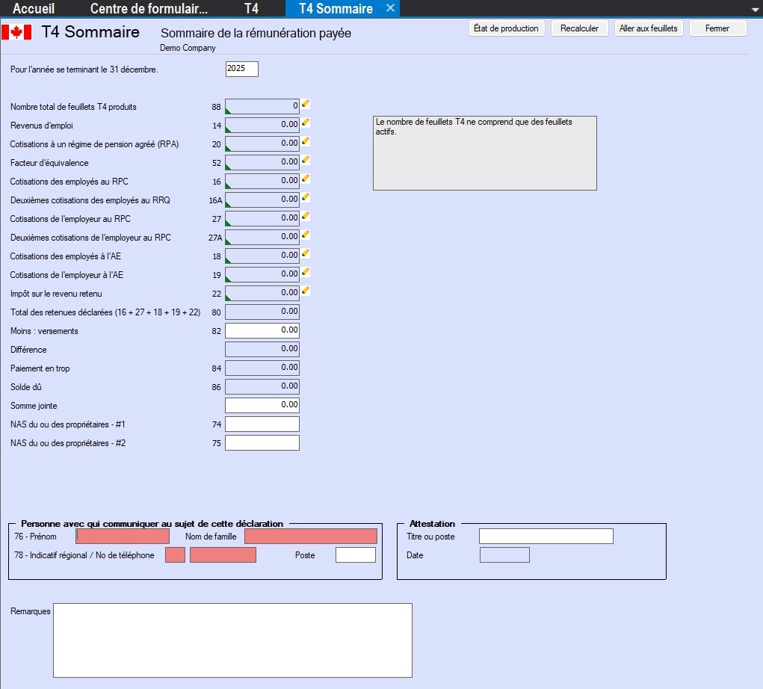Click inside the Remarques text box
The width and height of the screenshot is (763, 689).
click(232, 640)
